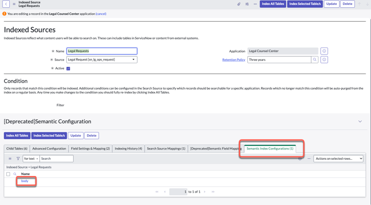Click the lower Delete button

pyautogui.click(x=91, y=136)
